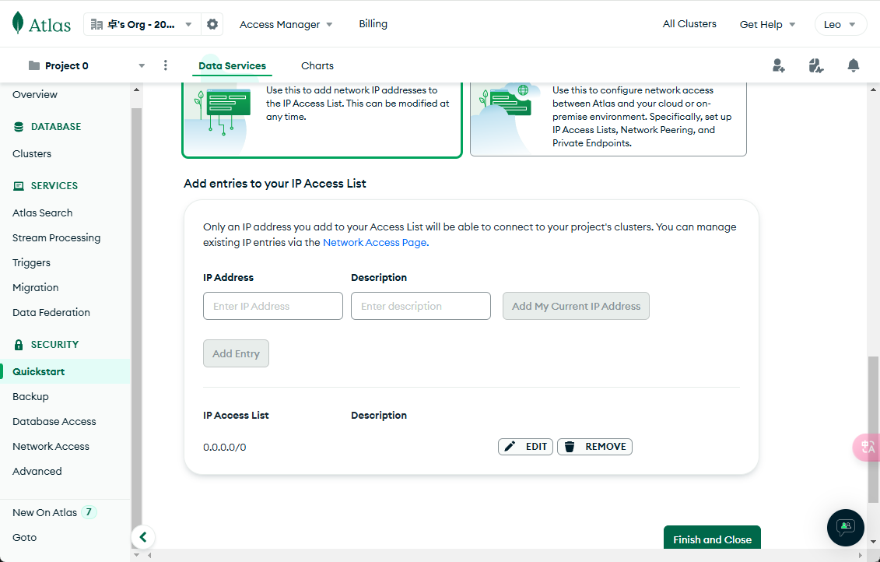Collapse the sidebar with the arrow button
The width and height of the screenshot is (880, 562).
(142, 537)
